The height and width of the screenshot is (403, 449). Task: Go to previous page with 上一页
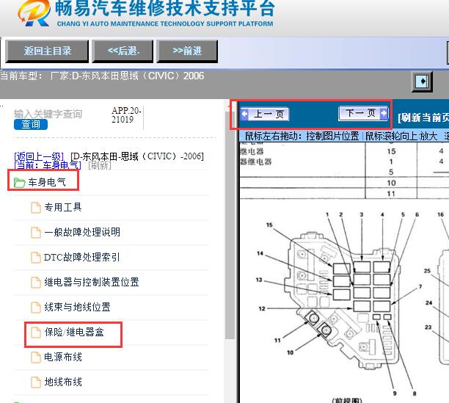coord(265,114)
